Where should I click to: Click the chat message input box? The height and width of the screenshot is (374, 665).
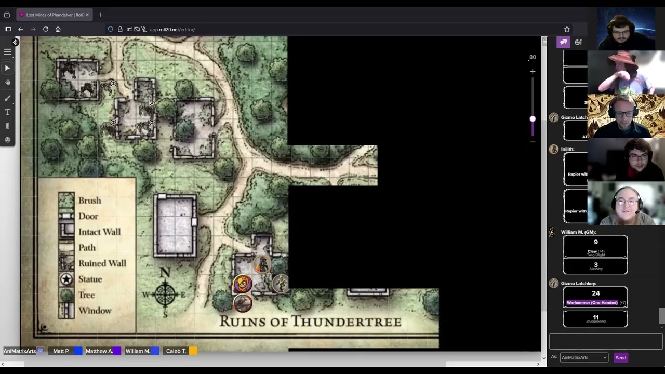[606, 341]
